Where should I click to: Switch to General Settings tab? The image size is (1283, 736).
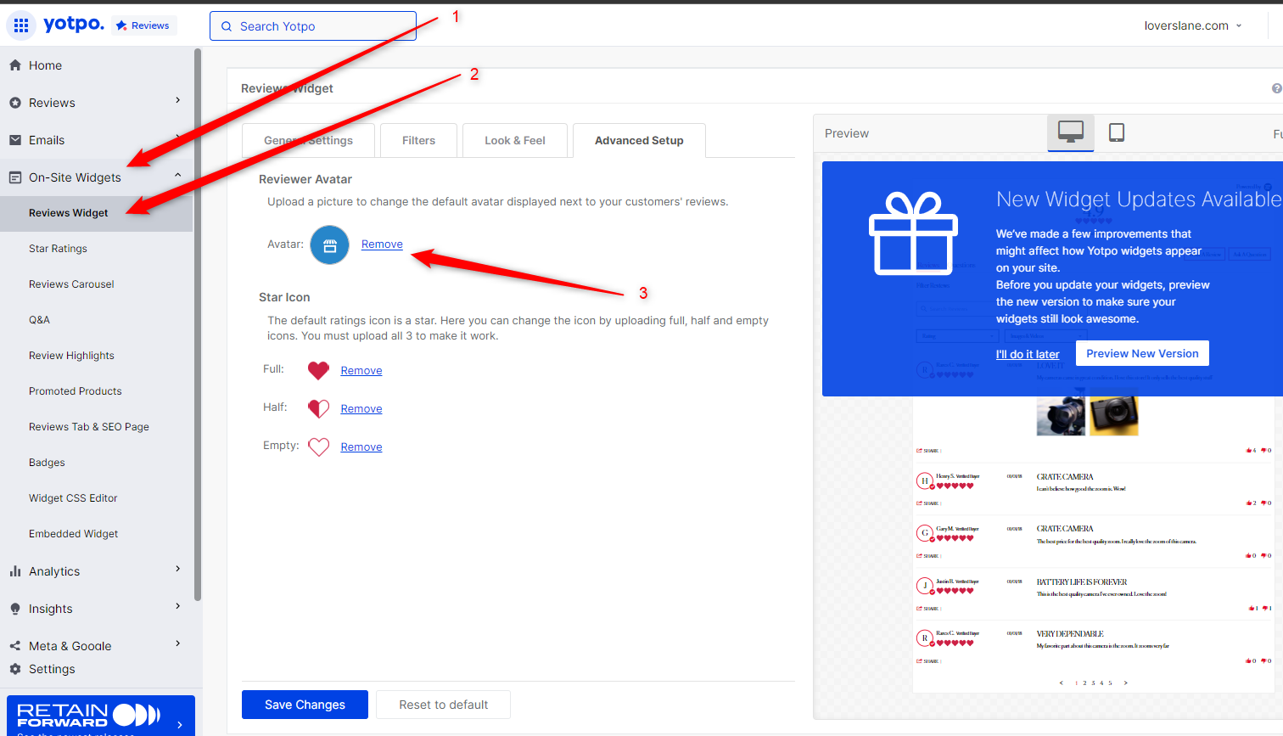(308, 141)
